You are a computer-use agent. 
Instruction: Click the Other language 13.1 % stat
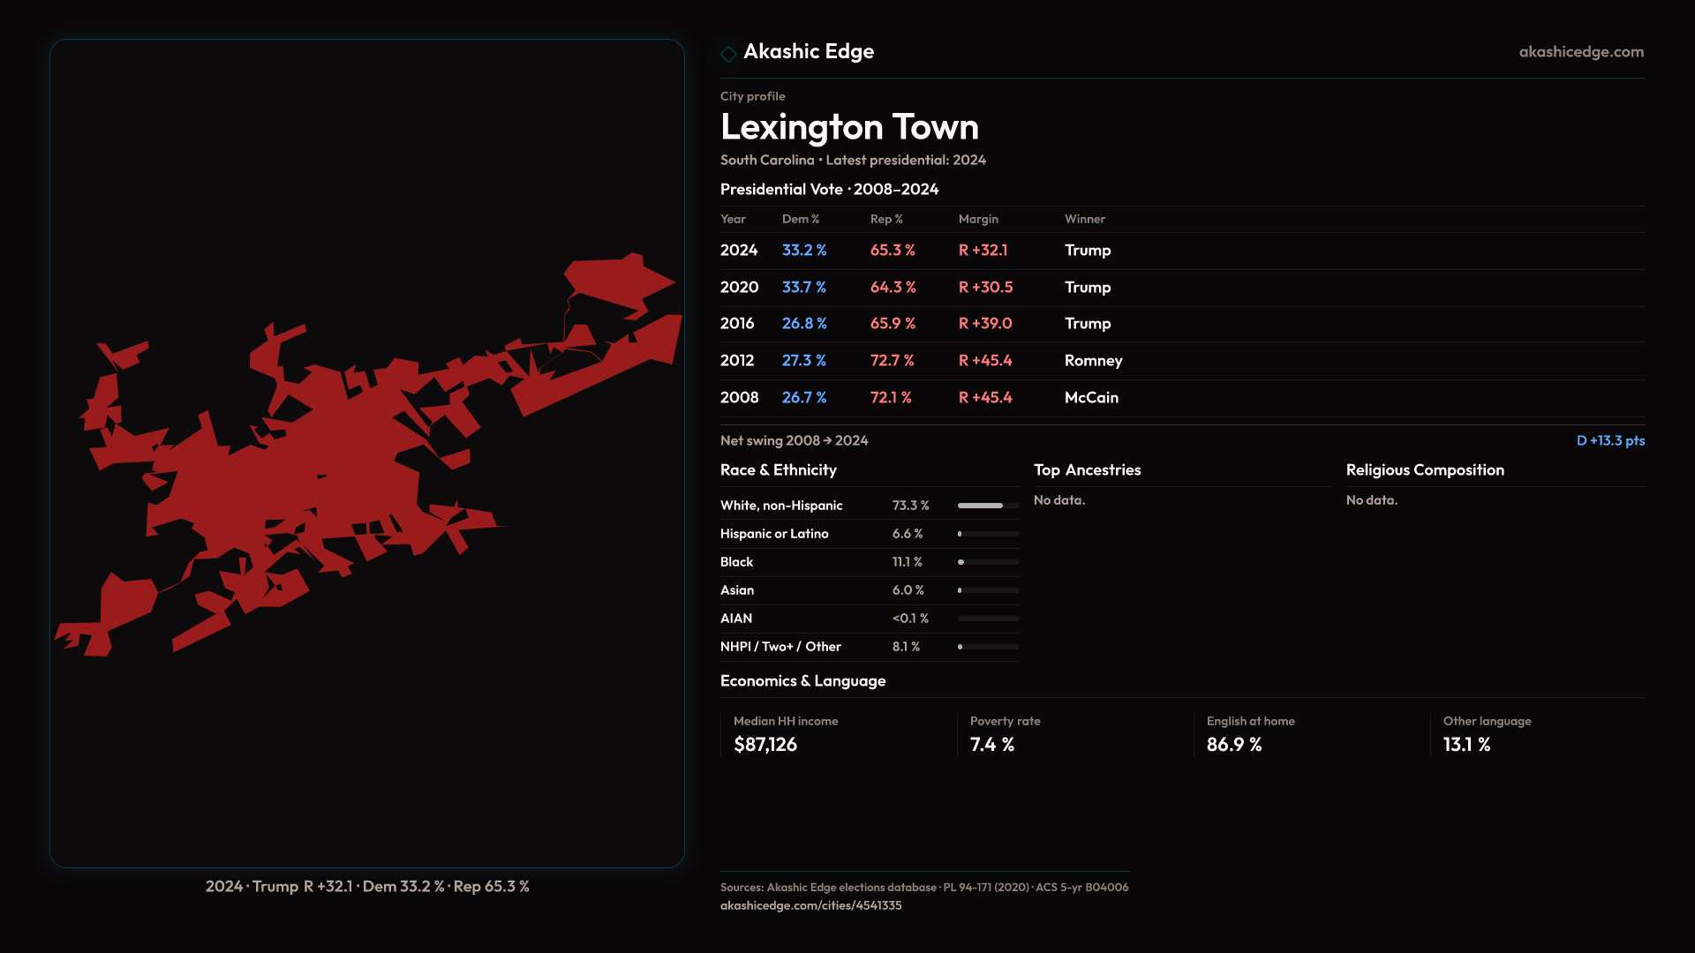[1466, 745]
